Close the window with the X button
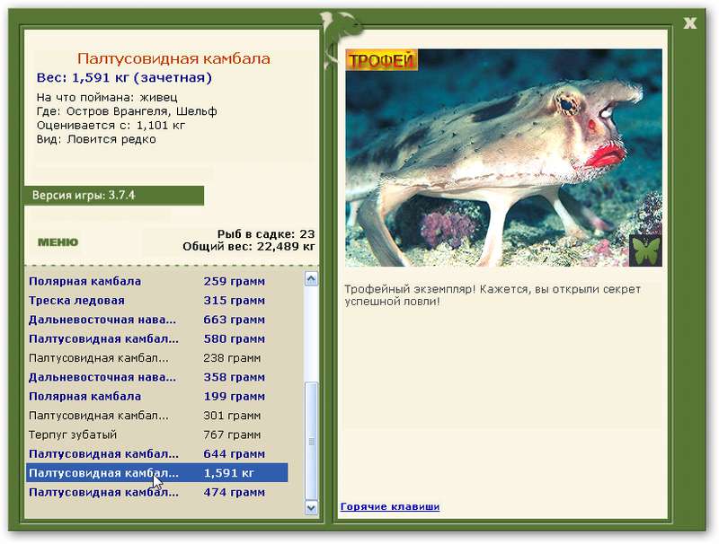Viewport: 719px width, 544px height. pyautogui.click(x=689, y=22)
